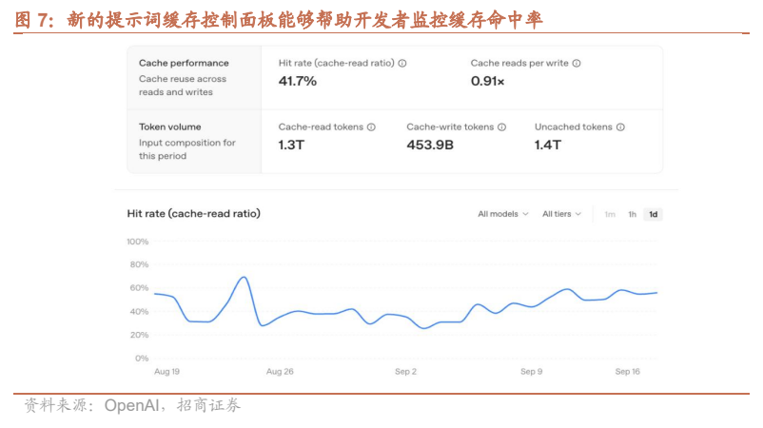Click the Cache-write tokens label
Viewport: 763px width, 428px height.
450,126
